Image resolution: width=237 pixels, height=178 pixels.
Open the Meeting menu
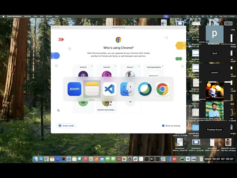(x=27, y=16)
